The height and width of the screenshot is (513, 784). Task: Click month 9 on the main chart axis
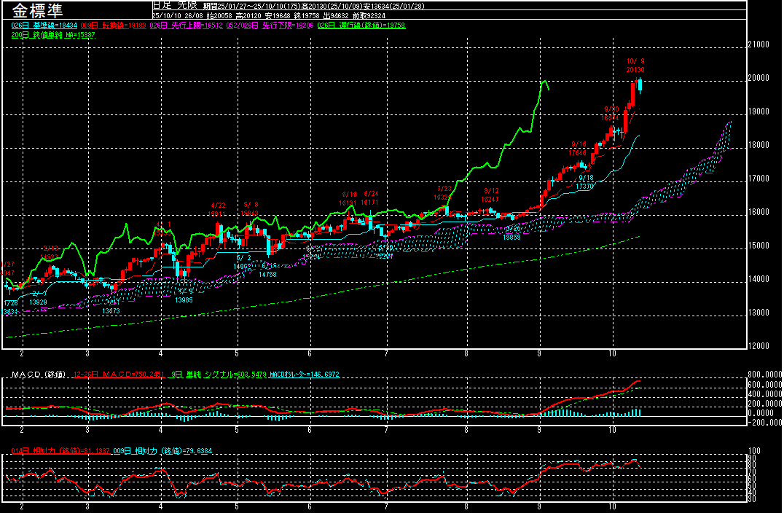point(538,353)
